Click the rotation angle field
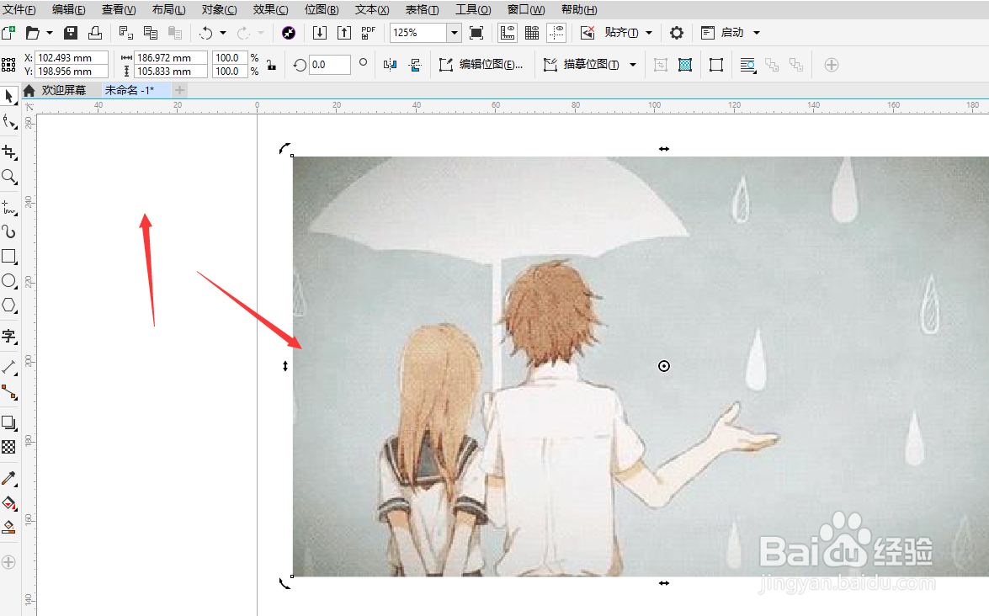Screen dimensions: 989x616 tap(330, 64)
